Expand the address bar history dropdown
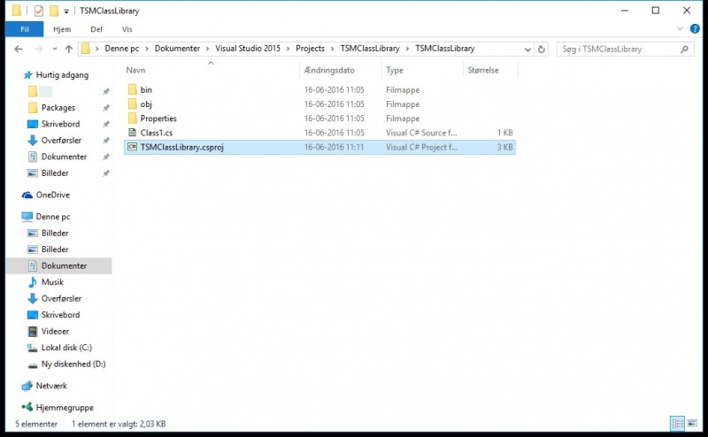This screenshot has width=708, height=437. click(527, 50)
